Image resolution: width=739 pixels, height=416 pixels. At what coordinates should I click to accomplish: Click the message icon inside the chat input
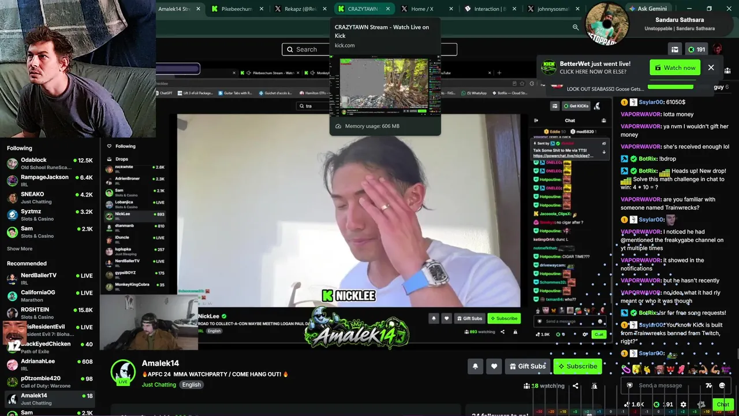click(630, 385)
